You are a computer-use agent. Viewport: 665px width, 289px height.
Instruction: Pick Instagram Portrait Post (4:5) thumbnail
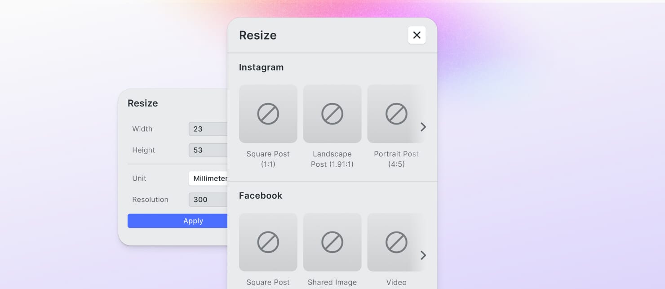click(396, 114)
